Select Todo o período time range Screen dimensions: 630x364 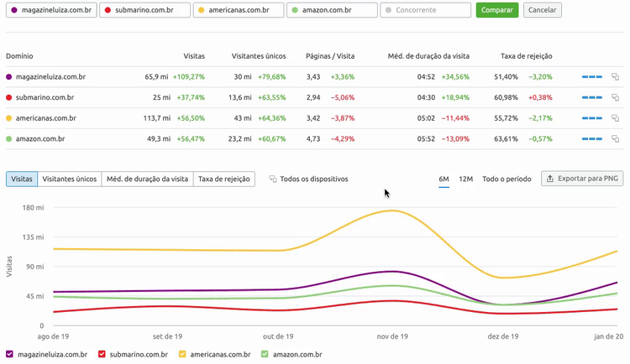point(507,179)
